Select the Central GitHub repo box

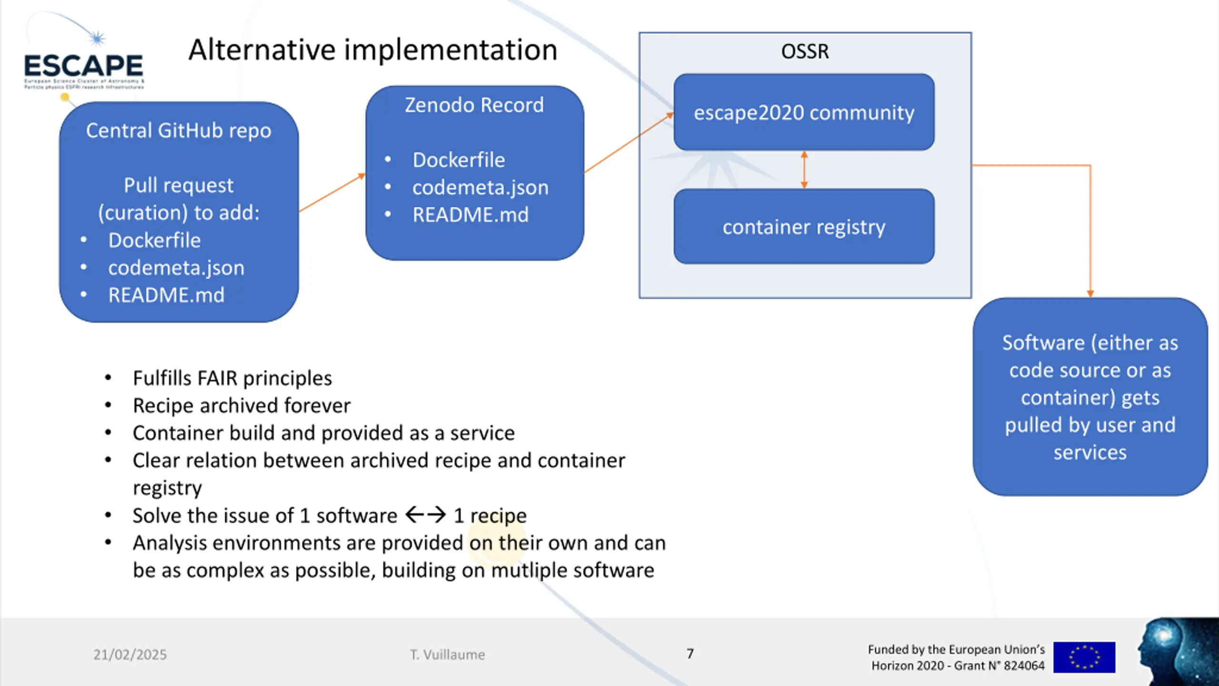point(179,212)
